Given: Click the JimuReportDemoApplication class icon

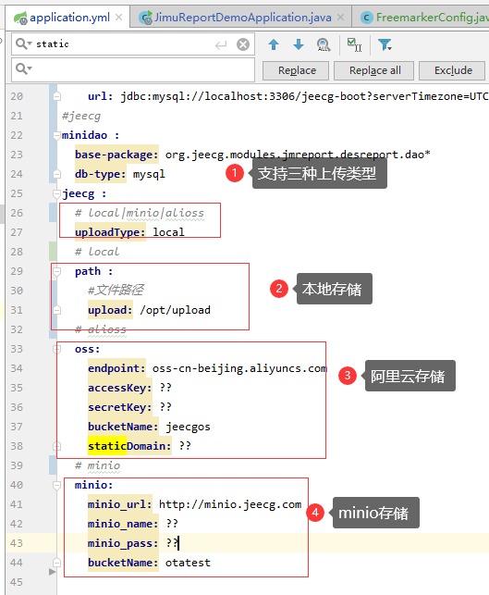Looking at the screenshot, I should coord(145,18).
